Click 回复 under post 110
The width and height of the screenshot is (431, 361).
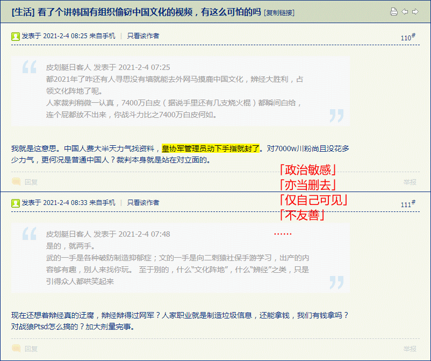31,182
